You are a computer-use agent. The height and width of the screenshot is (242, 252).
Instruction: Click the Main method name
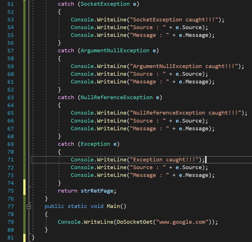113,206
